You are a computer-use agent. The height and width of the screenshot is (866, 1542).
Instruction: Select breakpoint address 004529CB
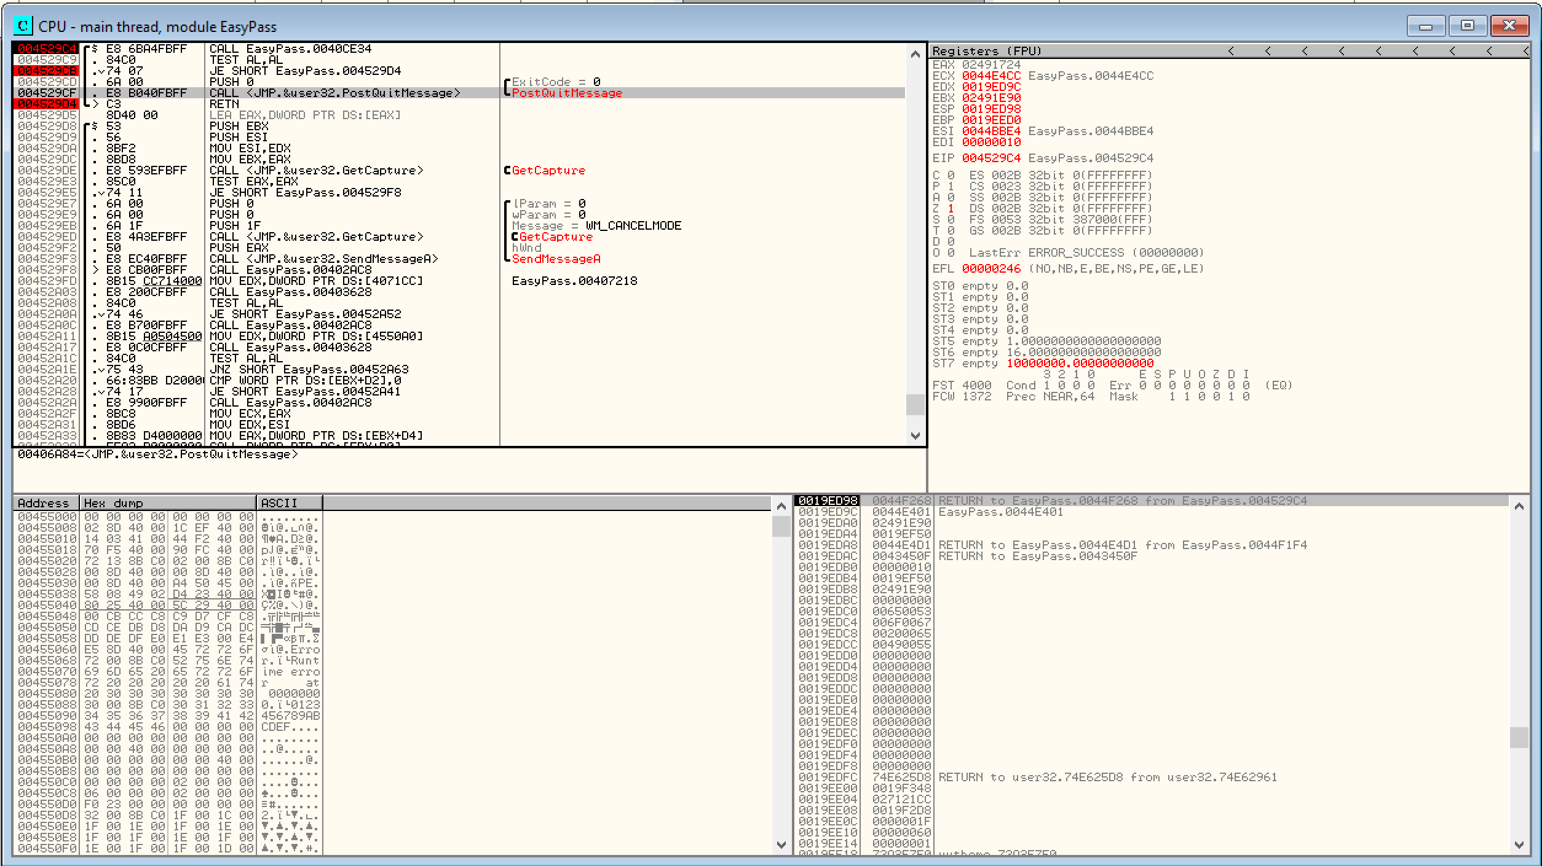click(47, 71)
